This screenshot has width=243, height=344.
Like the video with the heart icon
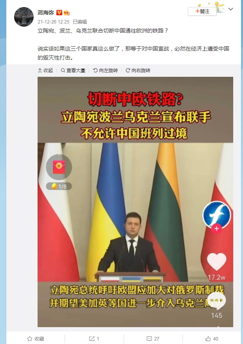coord(216,262)
